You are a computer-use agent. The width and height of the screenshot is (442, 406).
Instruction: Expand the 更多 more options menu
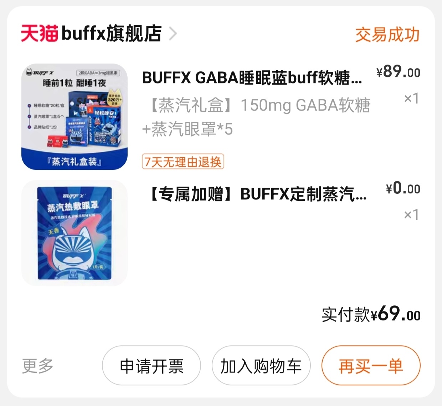[x=37, y=366]
